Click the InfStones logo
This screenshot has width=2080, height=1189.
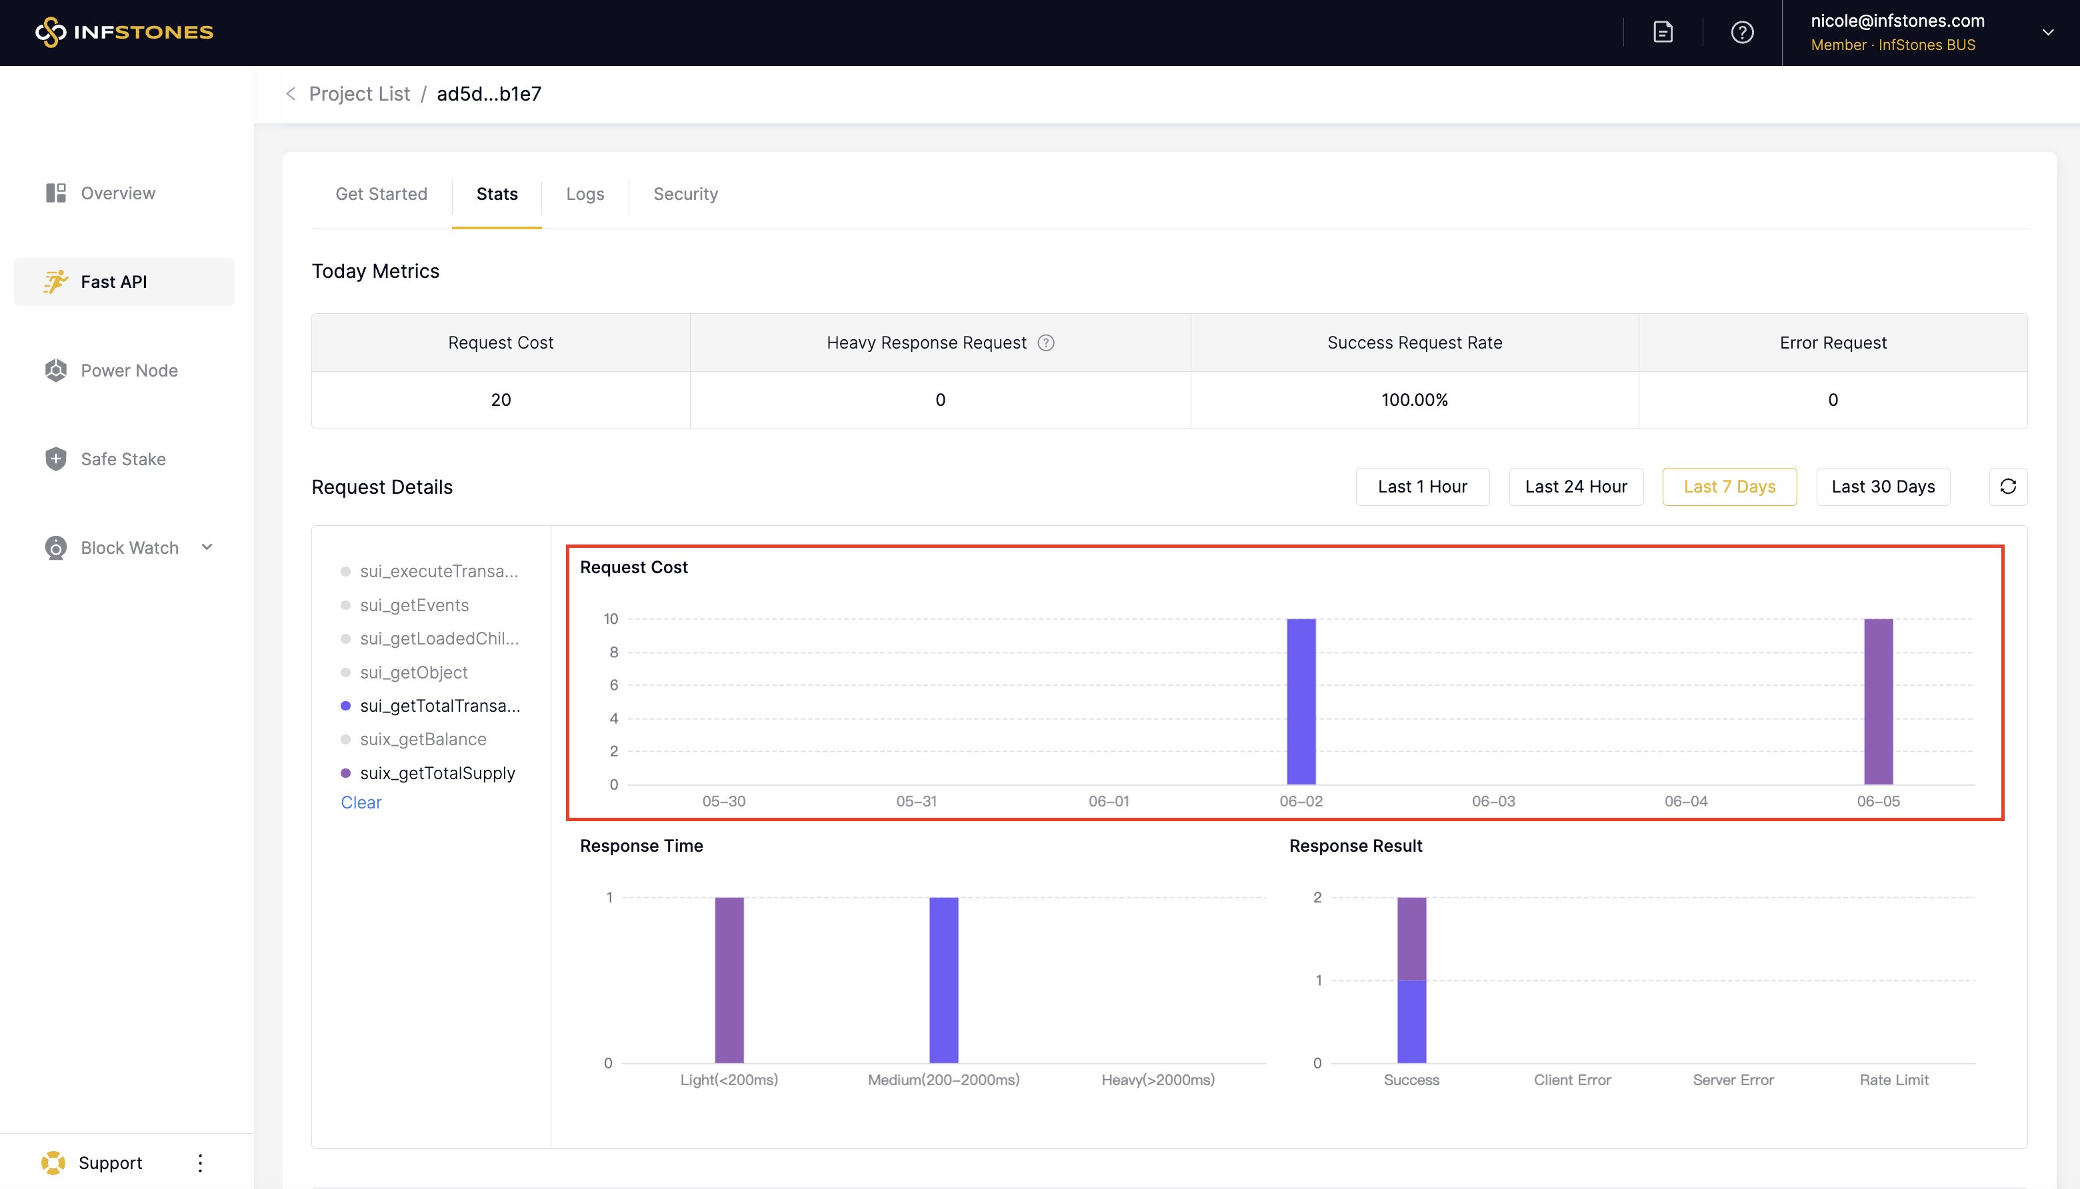[x=124, y=32]
